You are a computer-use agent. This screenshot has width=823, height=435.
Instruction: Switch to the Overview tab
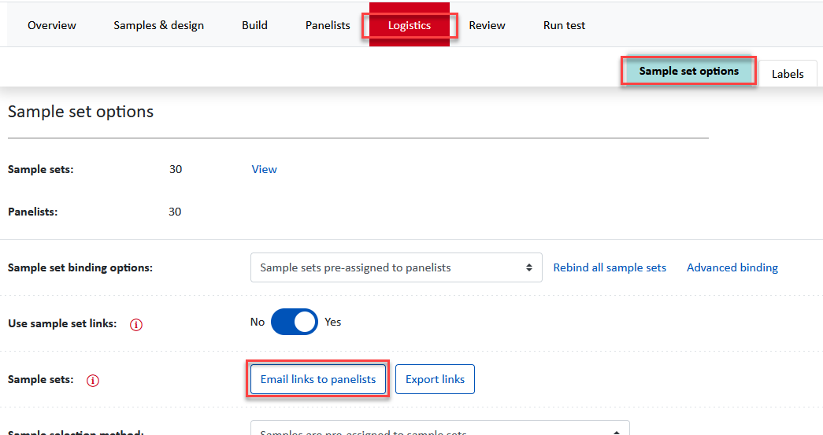point(52,25)
